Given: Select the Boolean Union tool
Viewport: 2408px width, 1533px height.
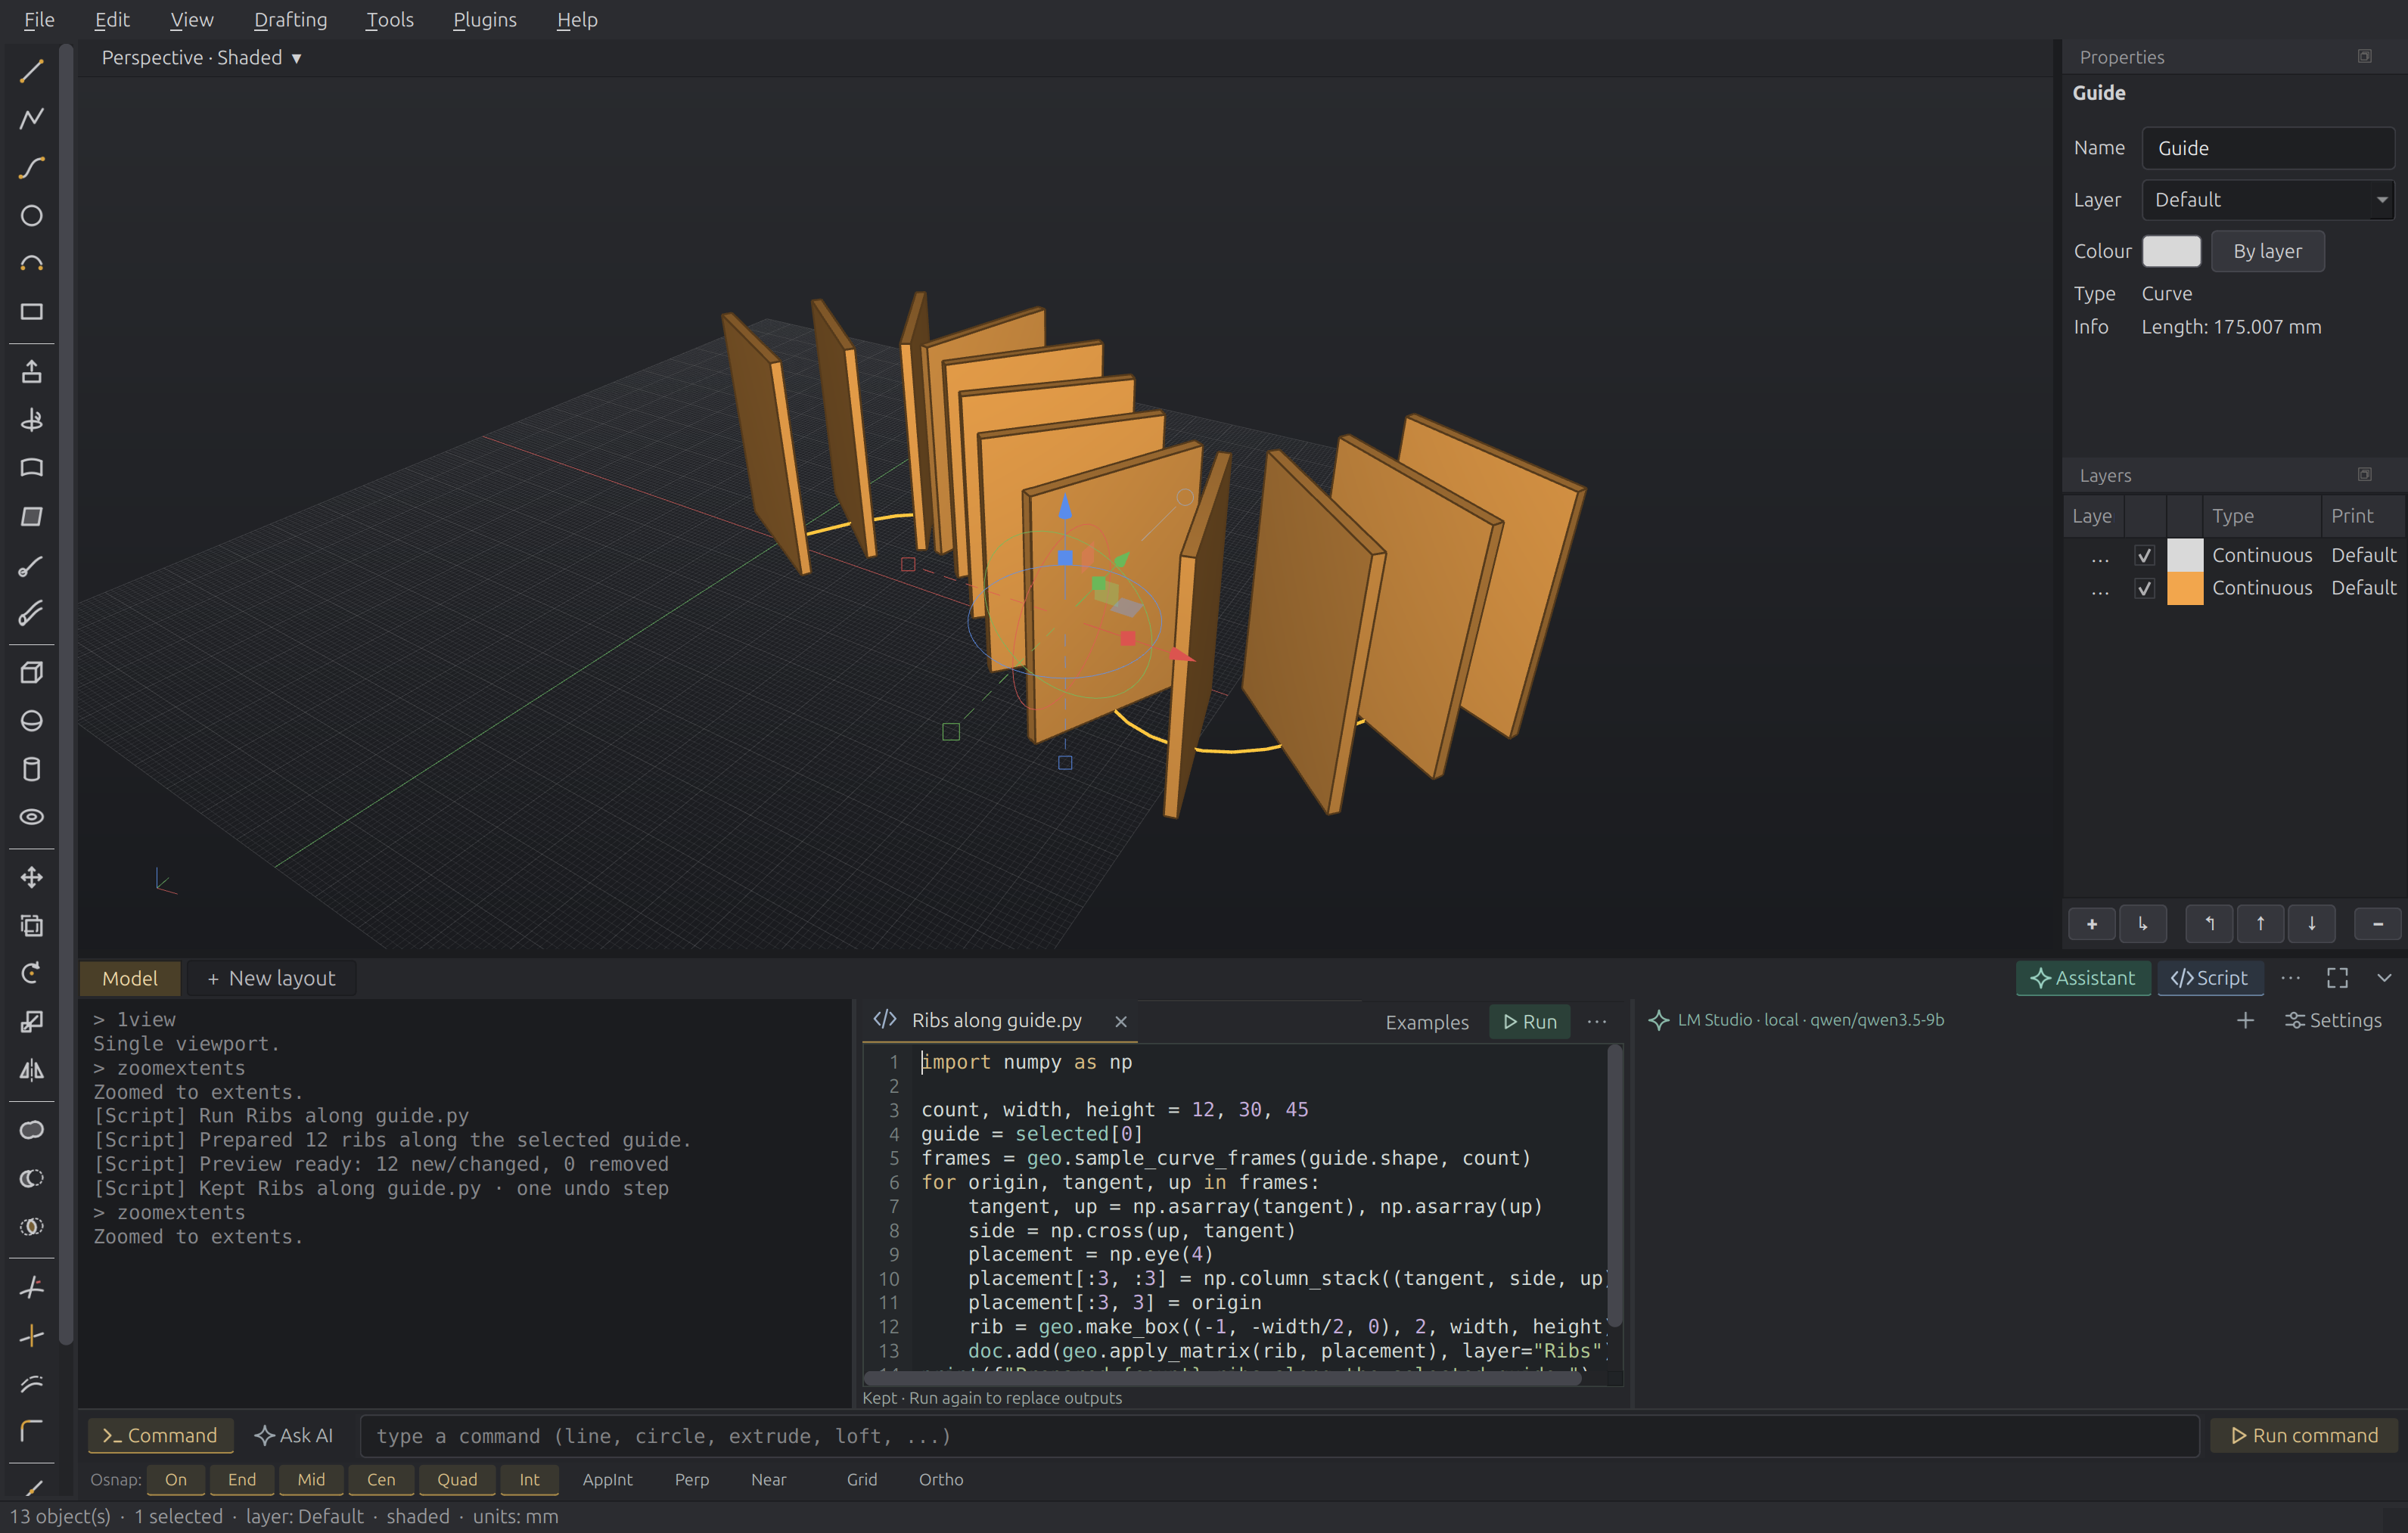Looking at the screenshot, I should coord(31,1130).
